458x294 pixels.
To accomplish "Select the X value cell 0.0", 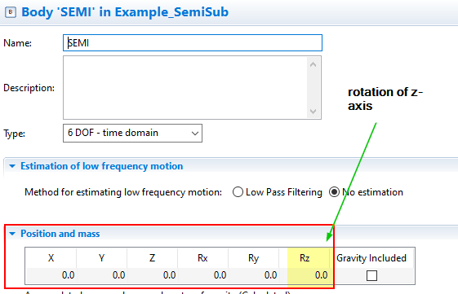I will click(51, 275).
